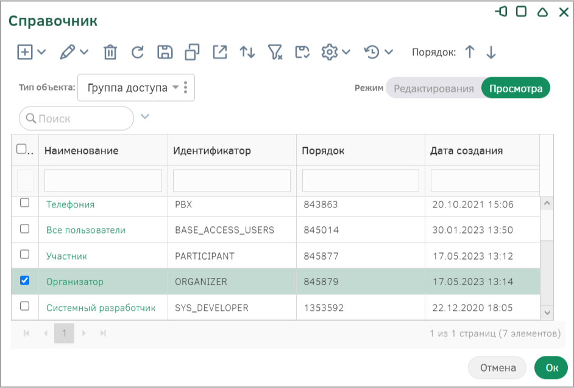Open the add record dropdown arrow
The height and width of the screenshot is (388, 574).
coord(41,52)
